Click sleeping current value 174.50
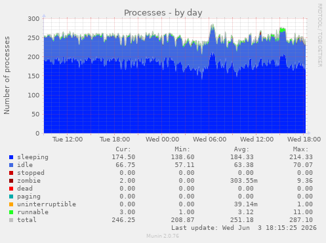The height and width of the screenshot is (243, 326). click(123, 157)
